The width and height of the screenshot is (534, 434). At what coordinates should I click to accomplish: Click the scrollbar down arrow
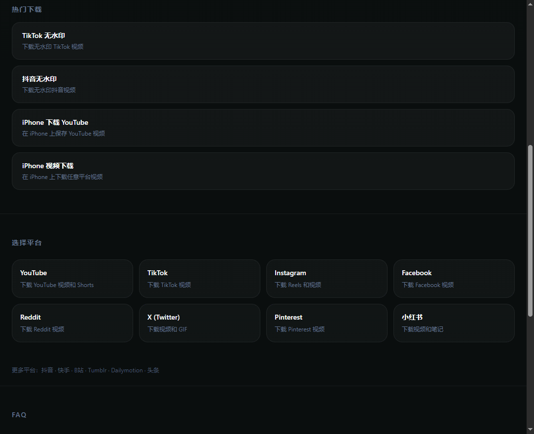[530, 430]
